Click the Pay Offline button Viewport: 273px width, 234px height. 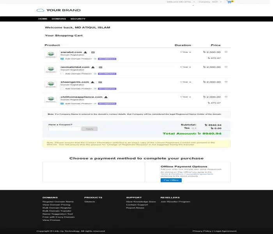click(171, 180)
